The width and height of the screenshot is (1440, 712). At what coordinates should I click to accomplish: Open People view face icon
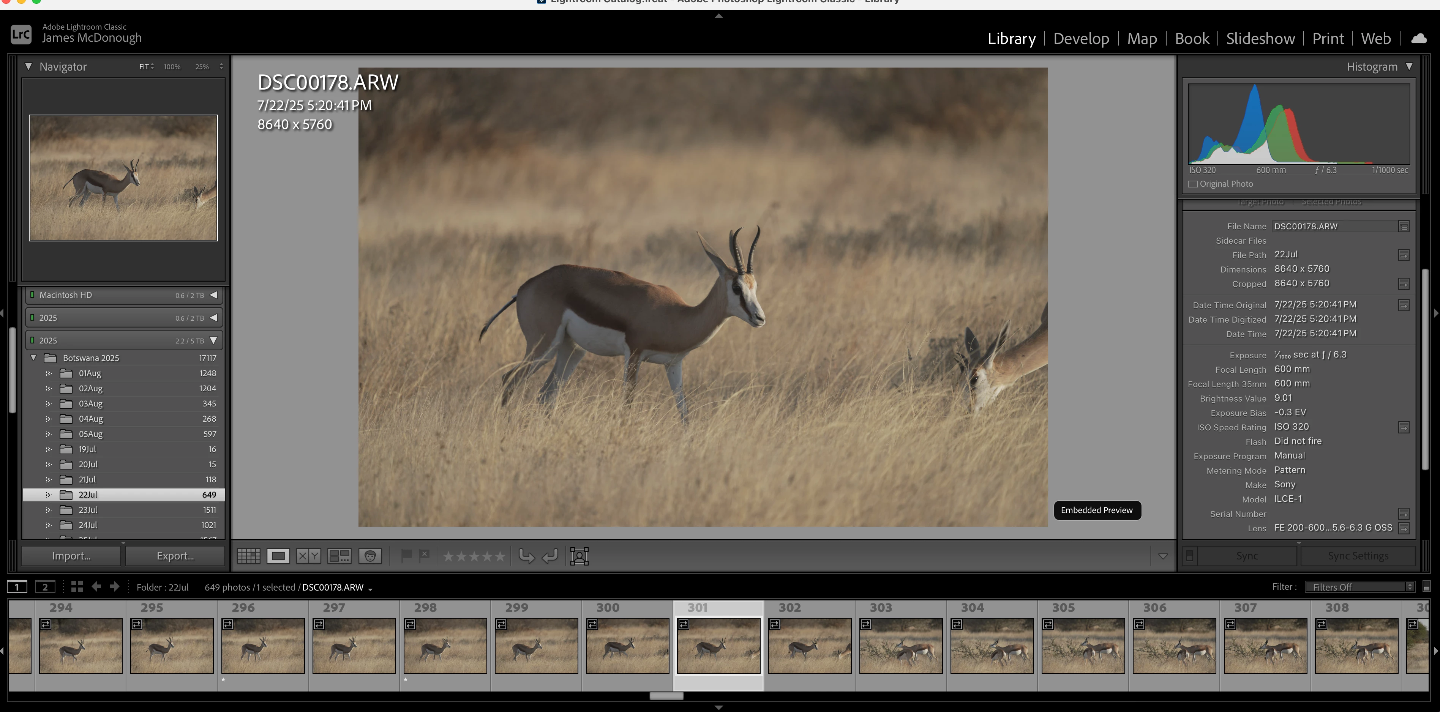click(x=369, y=556)
